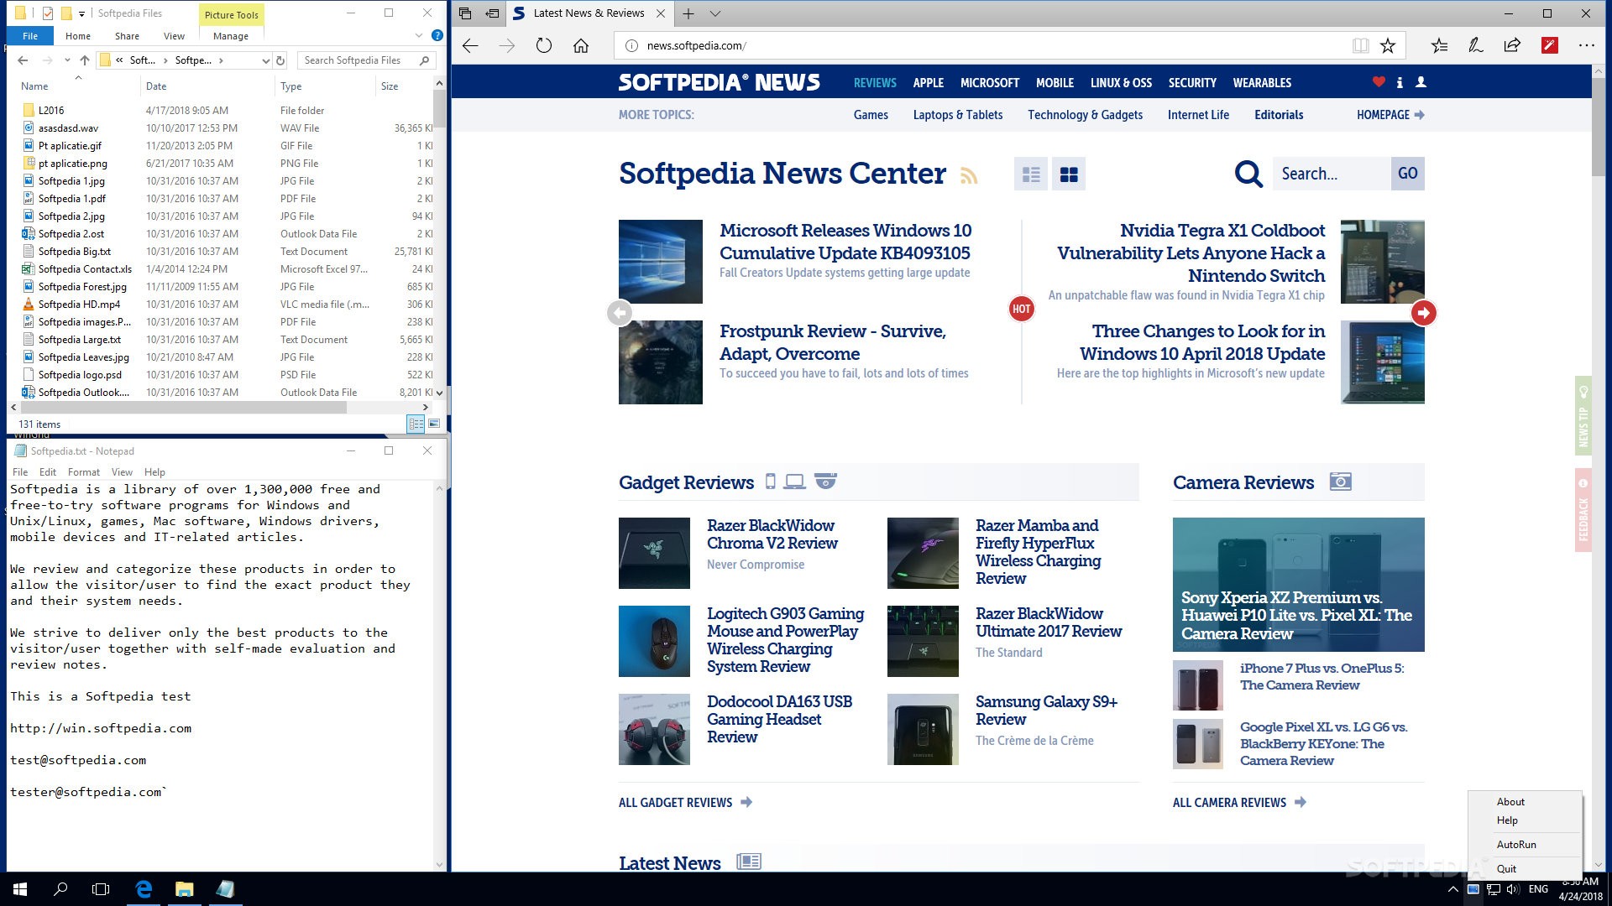Click the info icon in Softpedia header
The image size is (1612, 906).
click(x=1400, y=82)
